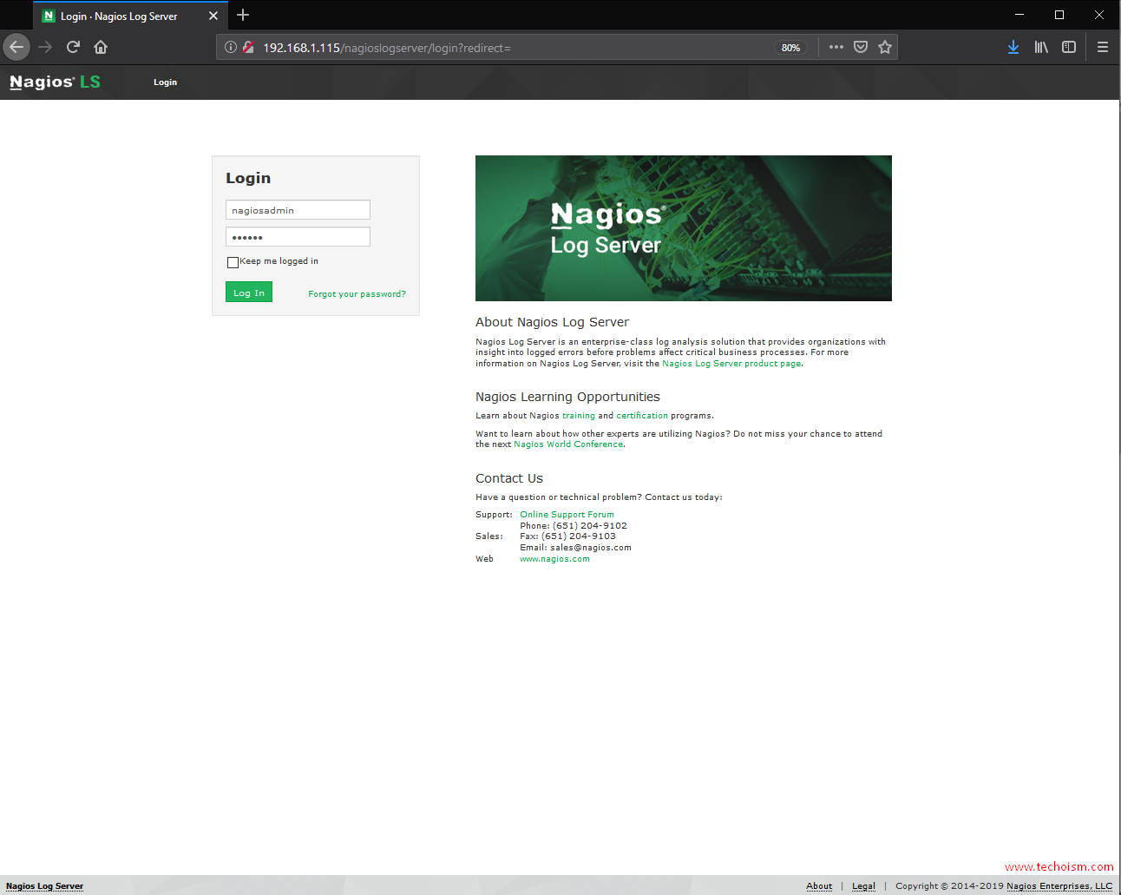Go back with the browser back arrow
This screenshot has width=1121, height=895.
coord(16,47)
